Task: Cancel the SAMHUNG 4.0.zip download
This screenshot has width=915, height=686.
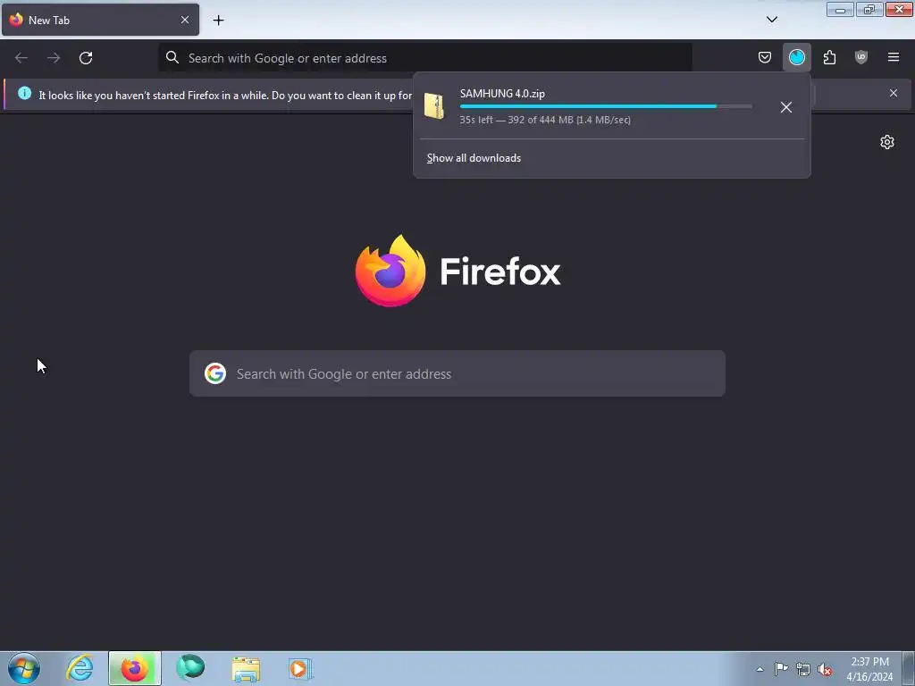Action: (x=786, y=107)
